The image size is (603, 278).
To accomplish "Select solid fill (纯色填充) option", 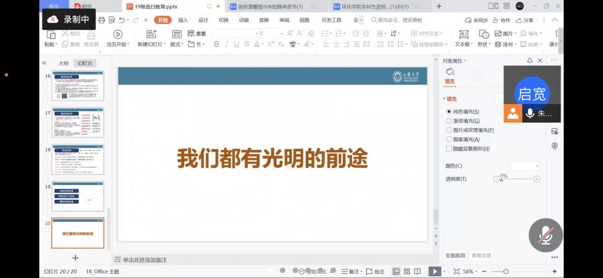I will 449,111.
